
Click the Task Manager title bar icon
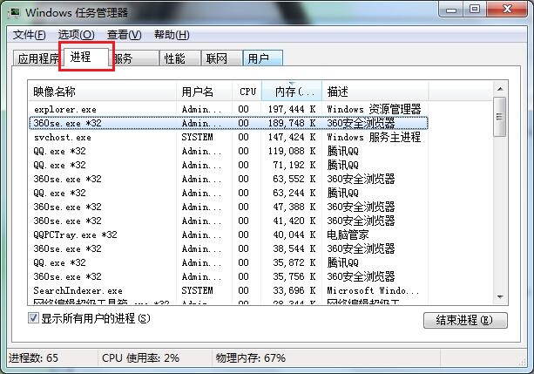click(14, 12)
